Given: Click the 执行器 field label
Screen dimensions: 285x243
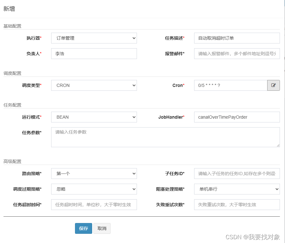Looking at the screenshot, I should (x=34, y=38).
